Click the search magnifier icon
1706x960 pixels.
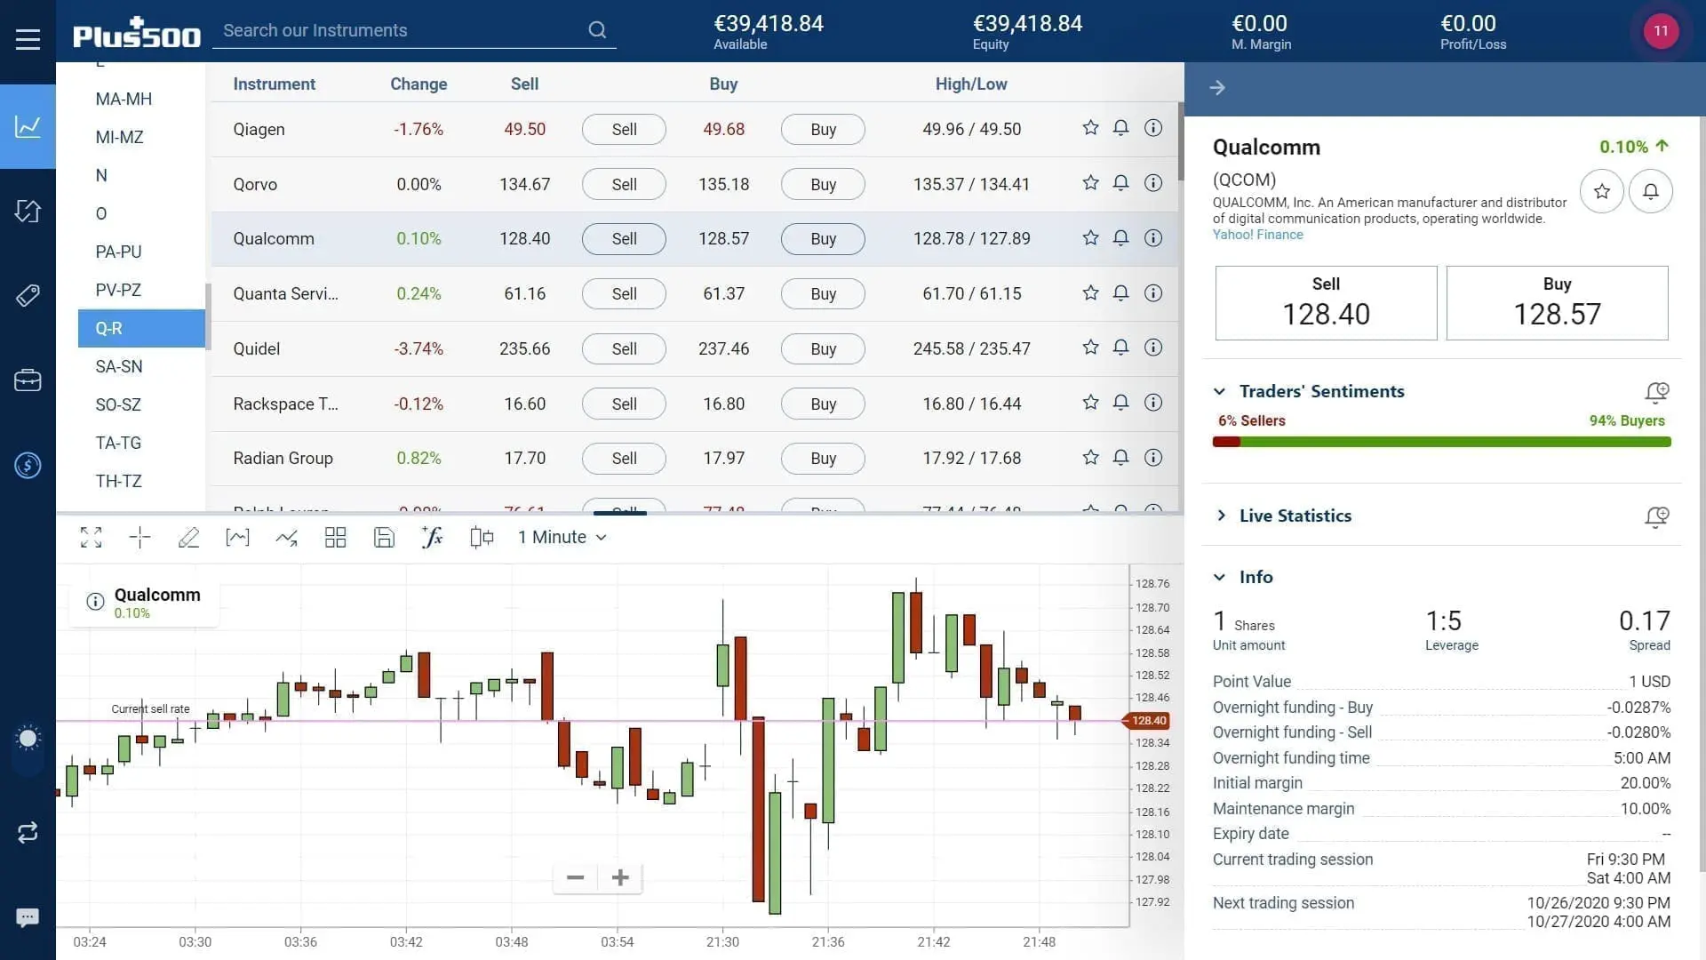pos(597,30)
